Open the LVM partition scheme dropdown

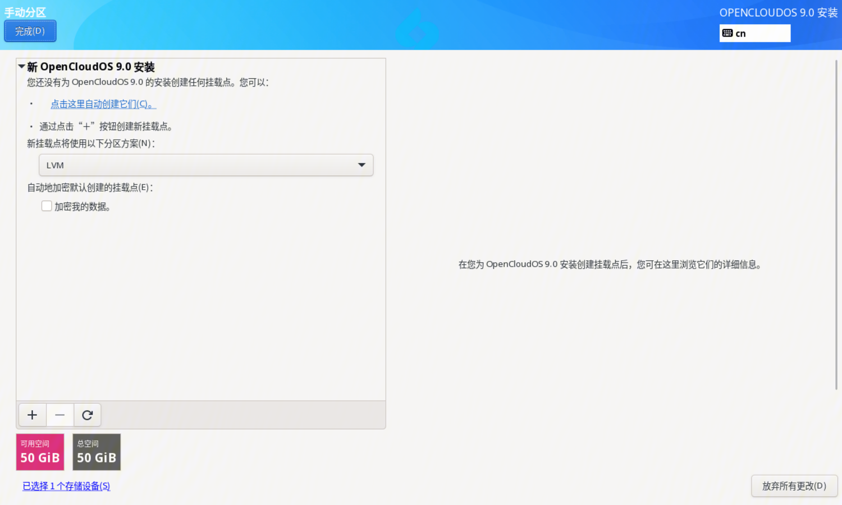[x=206, y=165]
